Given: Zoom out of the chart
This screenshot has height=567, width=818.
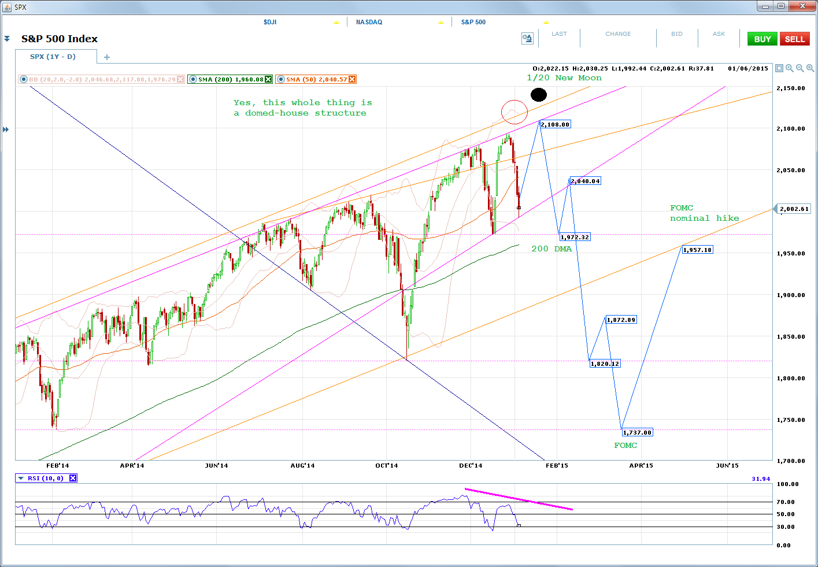Looking at the screenshot, I should click(800, 68).
